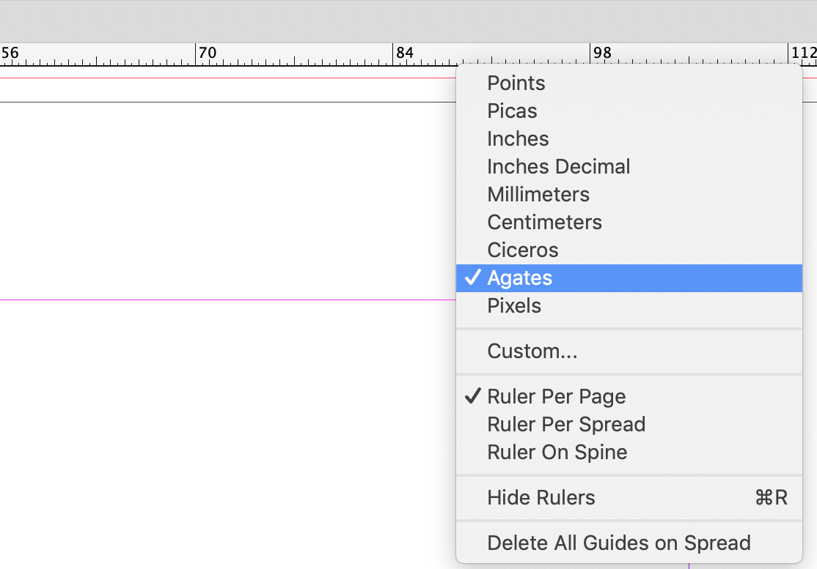This screenshot has width=817, height=569.
Task: Click the Agates checkmark icon
Action: point(474,278)
